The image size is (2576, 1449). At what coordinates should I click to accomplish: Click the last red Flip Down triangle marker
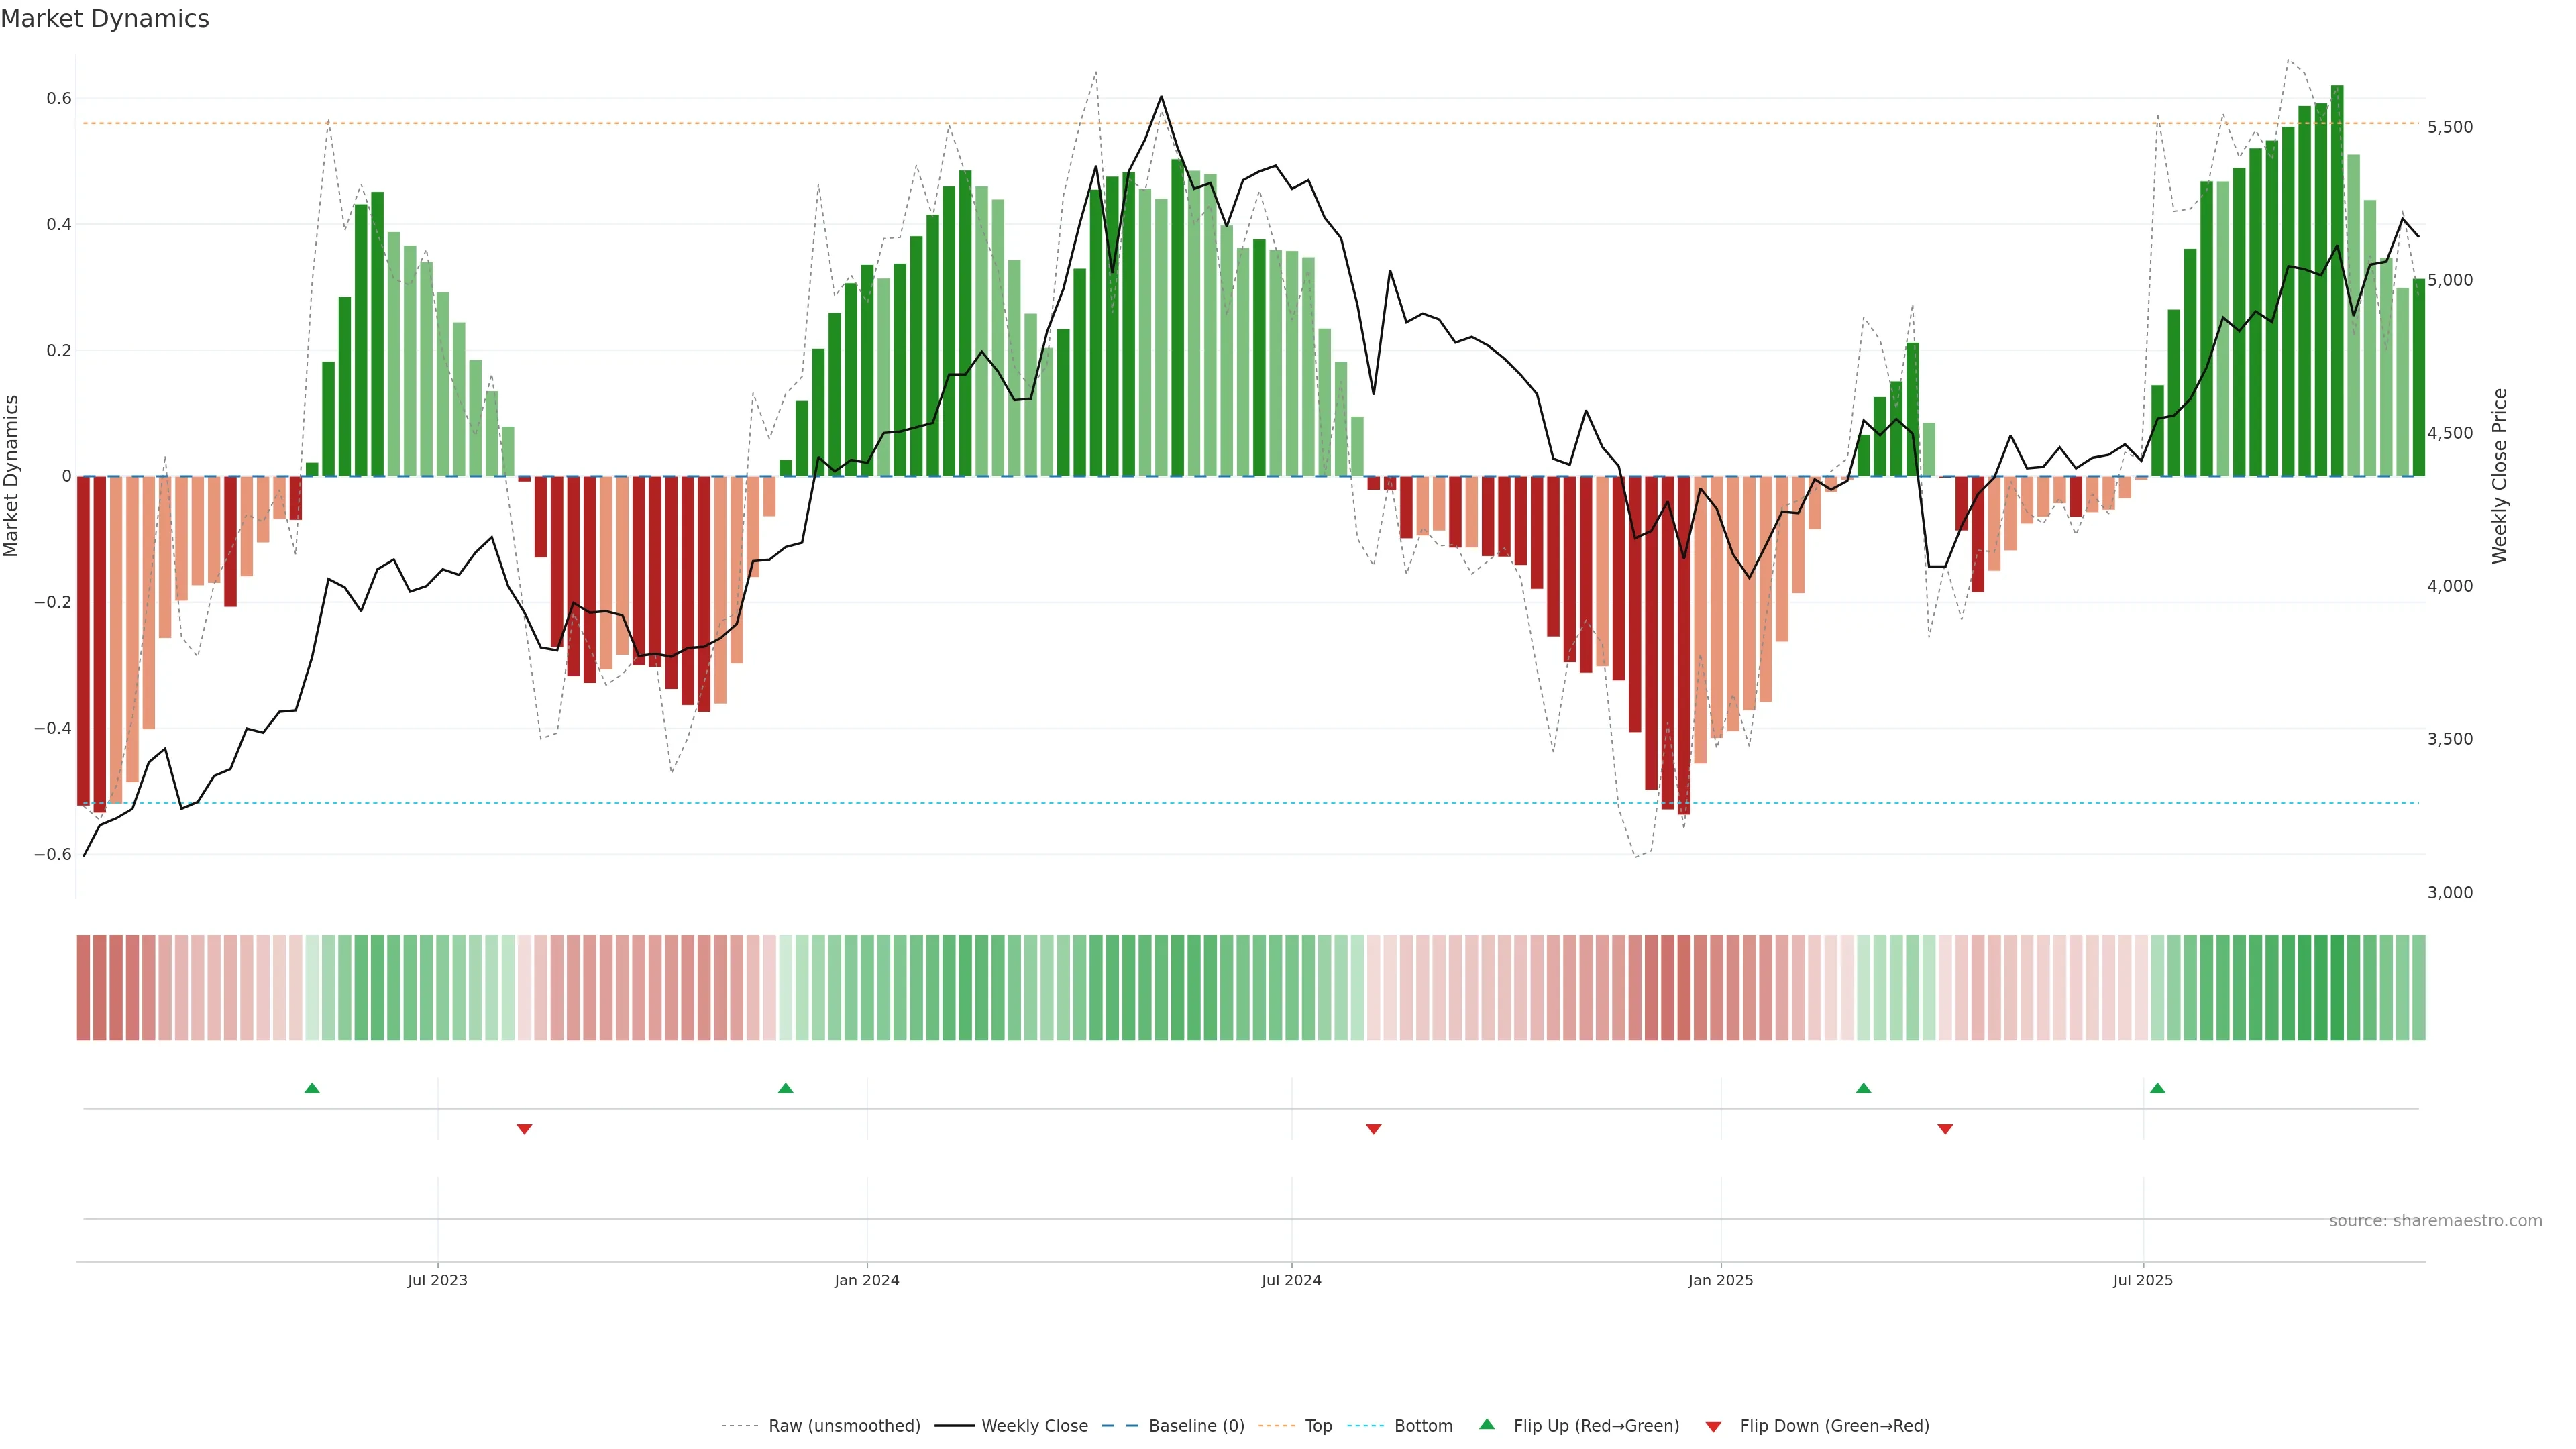(x=1945, y=1129)
